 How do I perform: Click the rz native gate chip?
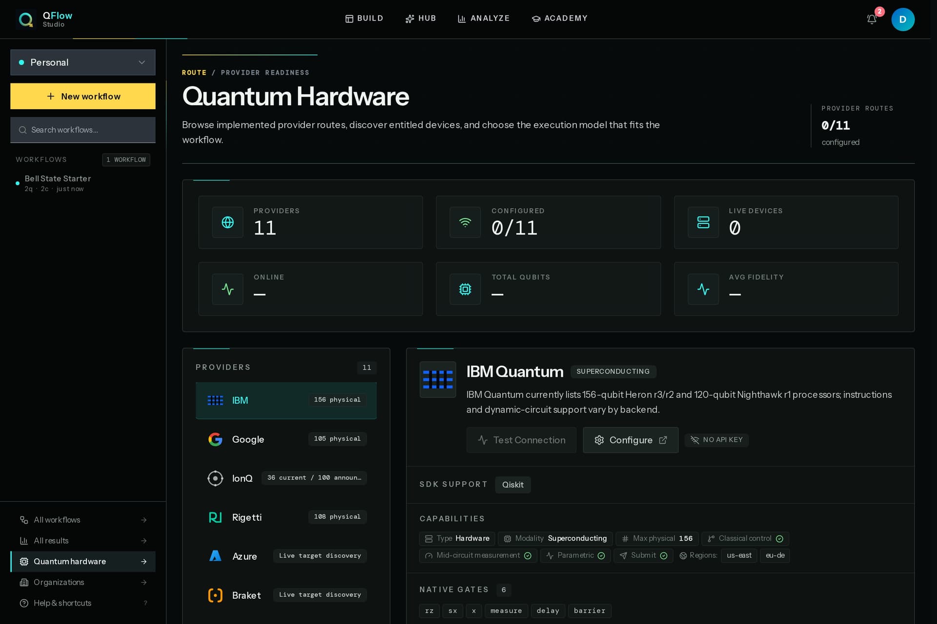[x=429, y=611]
